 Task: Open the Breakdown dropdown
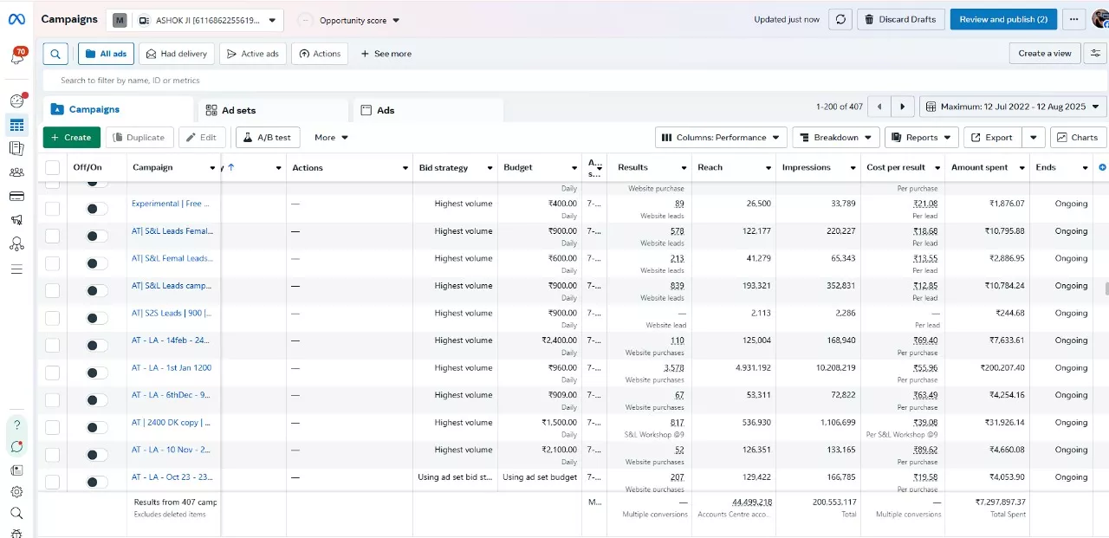pos(835,137)
